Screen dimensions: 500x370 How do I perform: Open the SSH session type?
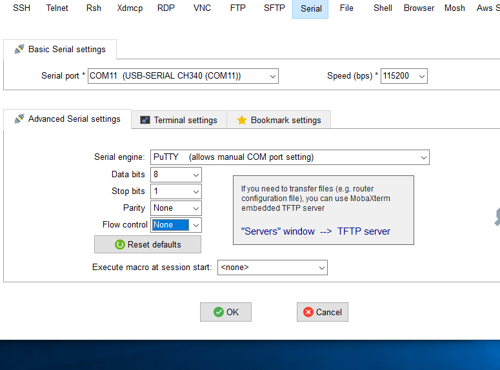coord(21,8)
